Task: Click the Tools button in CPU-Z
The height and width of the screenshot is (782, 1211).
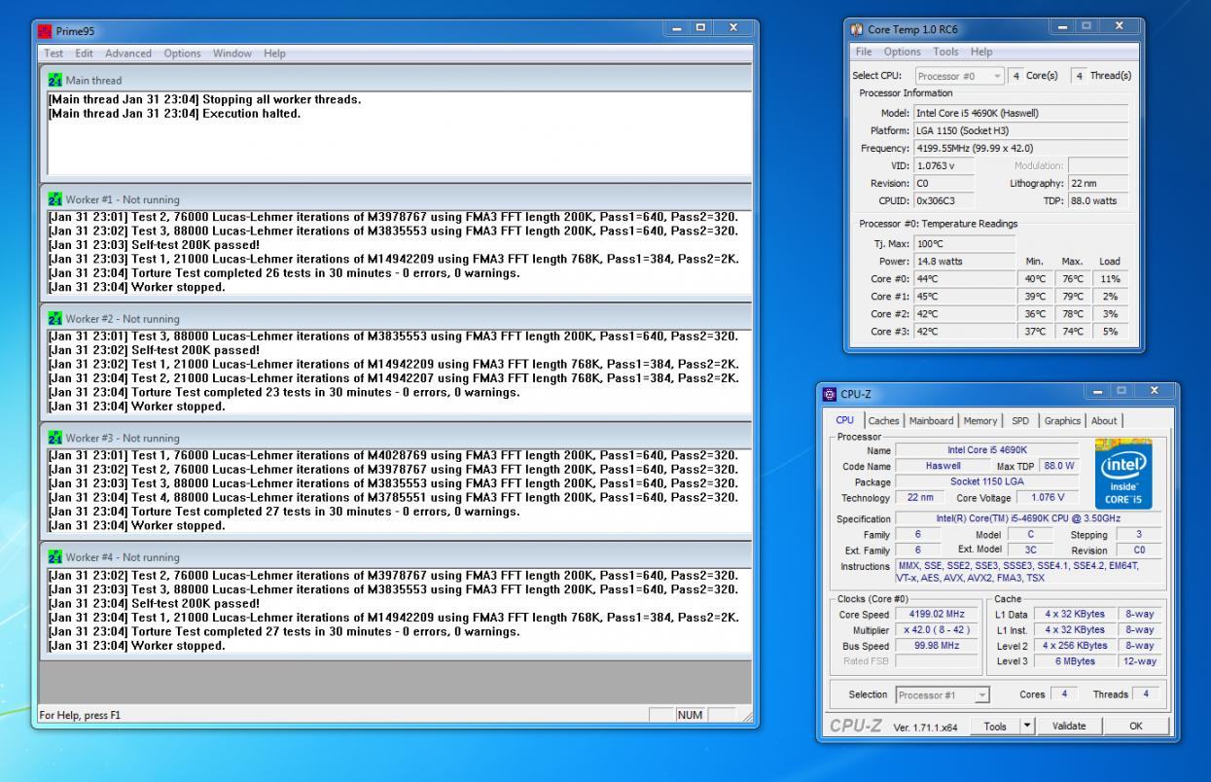Action: pos(994,726)
